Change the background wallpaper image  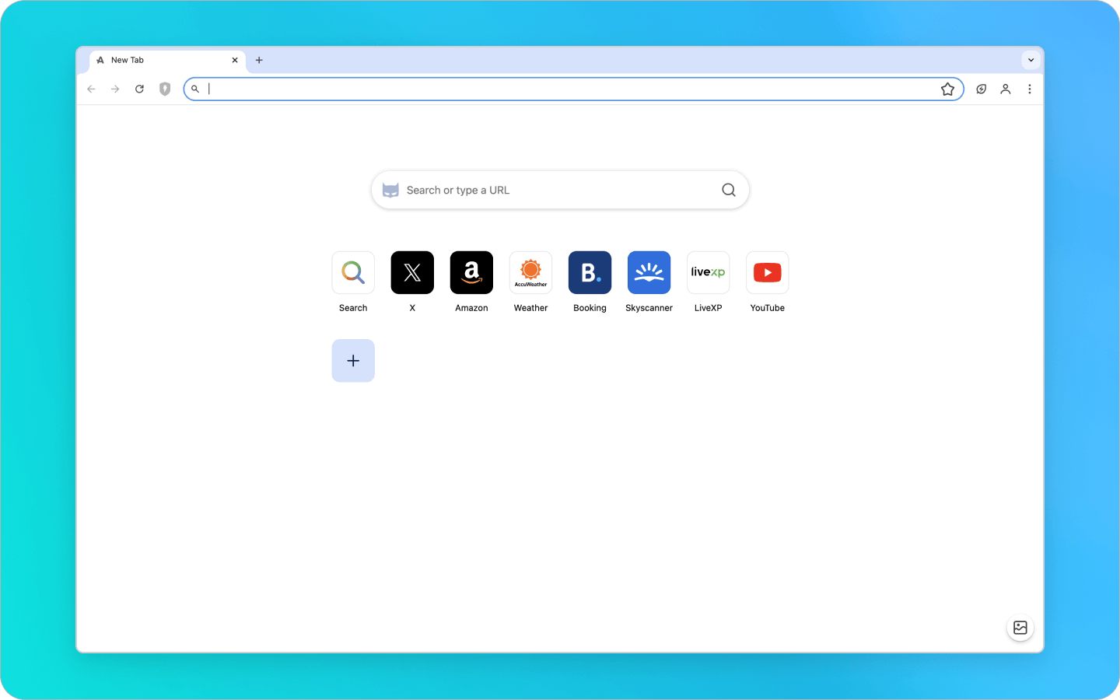click(1020, 627)
